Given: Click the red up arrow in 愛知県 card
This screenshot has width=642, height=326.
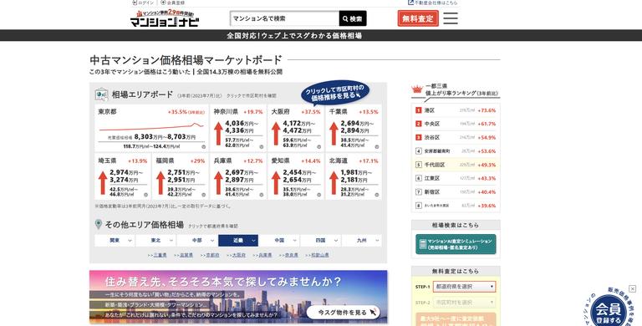Looking at the screenshot, I should (276, 183).
